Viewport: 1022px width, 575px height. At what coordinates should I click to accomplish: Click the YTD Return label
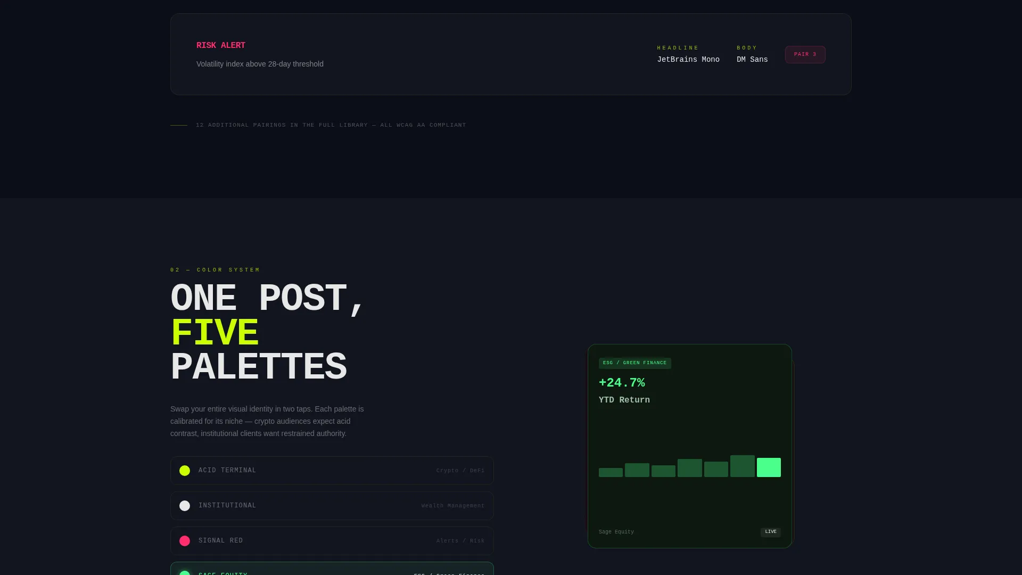click(x=624, y=400)
